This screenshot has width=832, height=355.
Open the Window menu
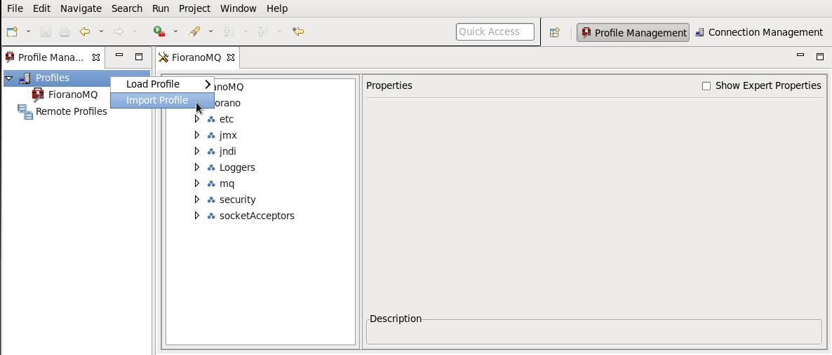coord(239,8)
